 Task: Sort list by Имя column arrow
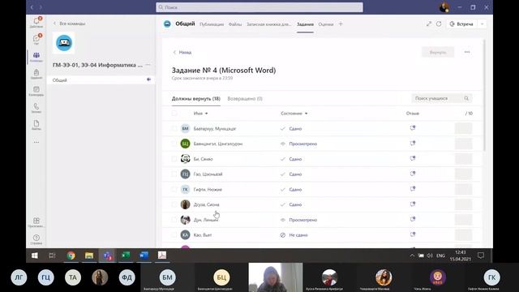click(206, 114)
